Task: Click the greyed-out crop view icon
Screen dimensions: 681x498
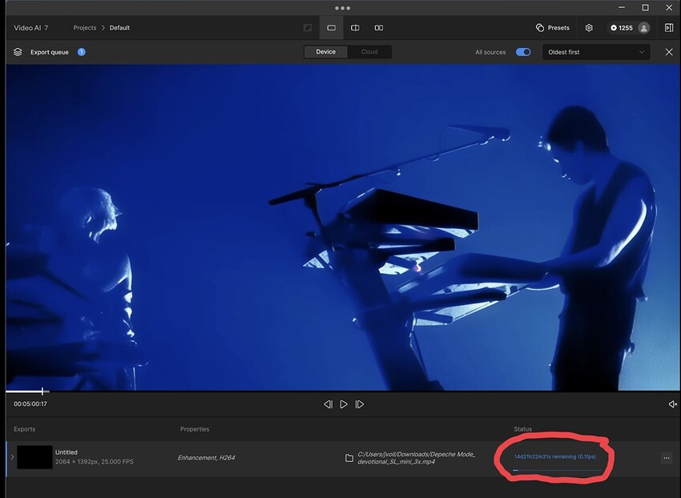Action: [x=308, y=28]
